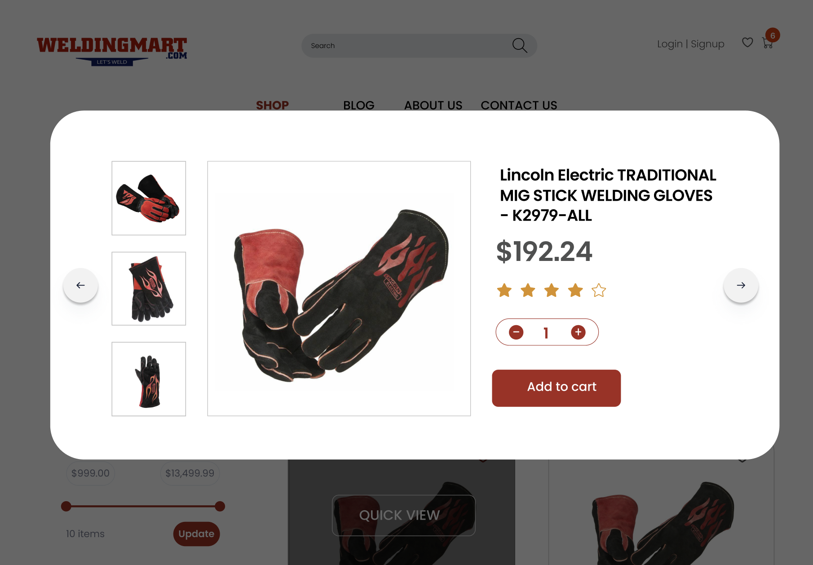Click the Add to cart button
Viewport: 813px width, 565px height.
click(557, 388)
